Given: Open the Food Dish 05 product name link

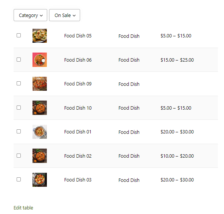Looking at the screenshot, I should coord(78,36).
